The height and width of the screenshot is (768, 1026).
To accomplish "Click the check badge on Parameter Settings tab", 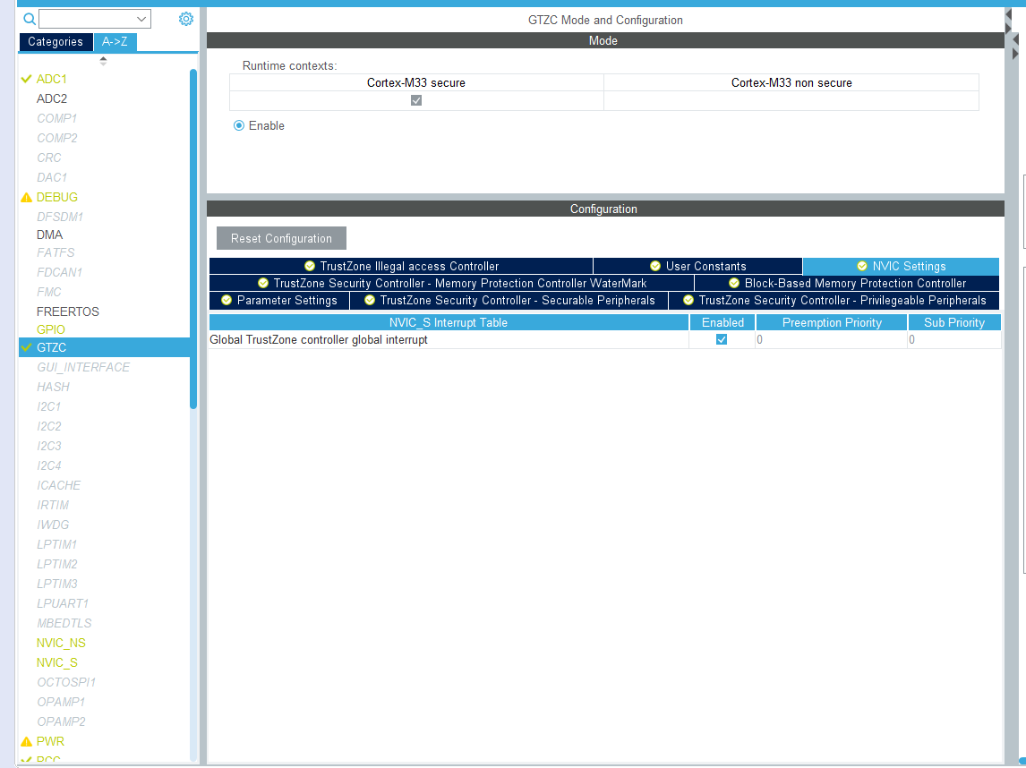I will coord(226,301).
